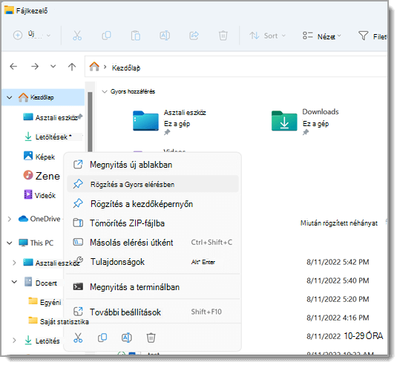Click the Up arrow navigation button
The image size is (400, 368).
click(72, 67)
